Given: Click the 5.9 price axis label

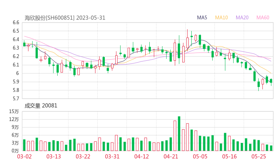Looking at the screenshot, I should coord(16,82).
